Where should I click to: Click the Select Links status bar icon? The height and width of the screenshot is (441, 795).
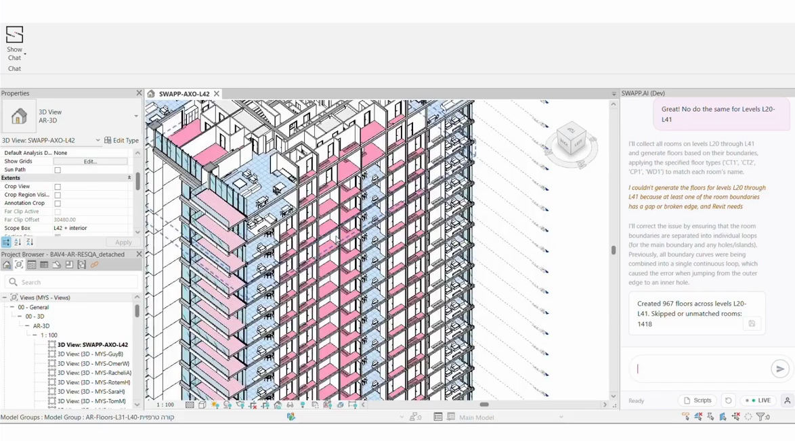[x=685, y=417]
